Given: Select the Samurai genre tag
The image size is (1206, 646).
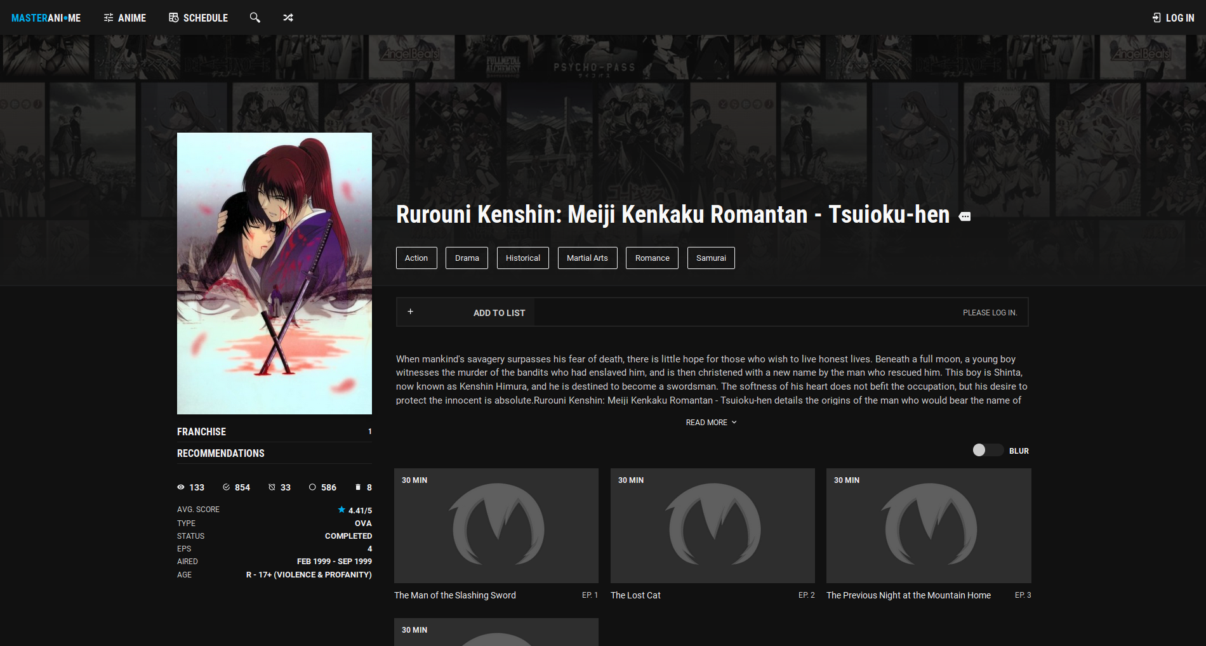Looking at the screenshot, I should [711, 258].
